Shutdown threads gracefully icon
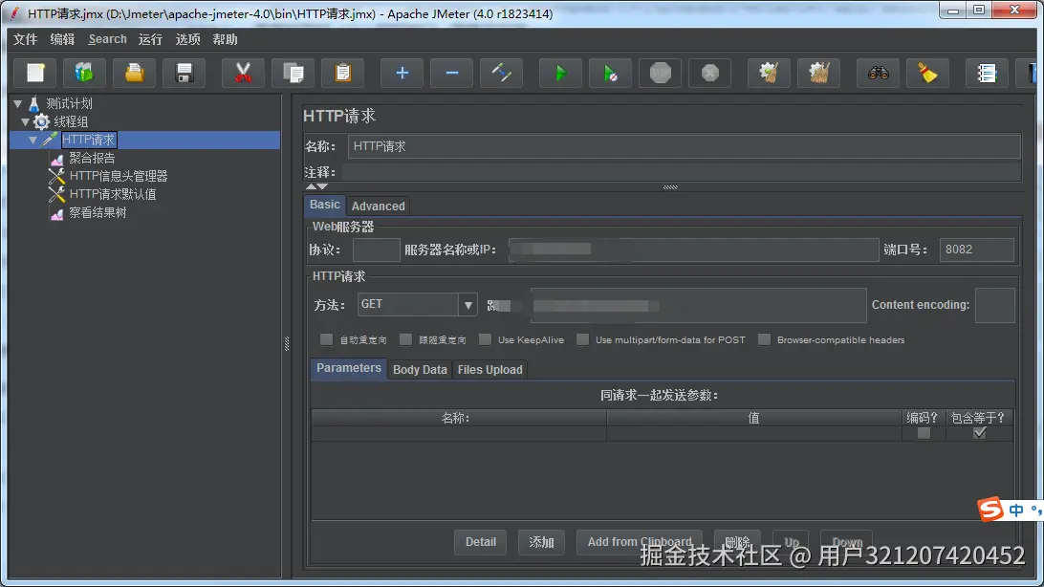 (709, 73)
